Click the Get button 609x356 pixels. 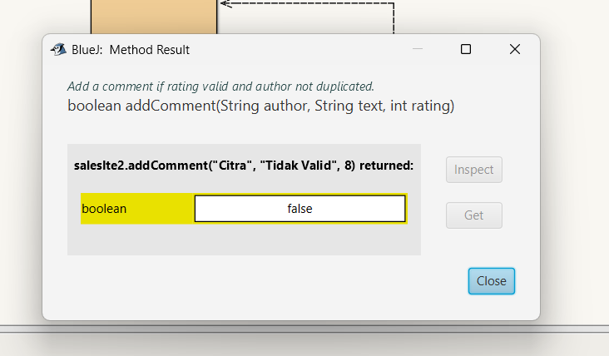click(474, 215)
